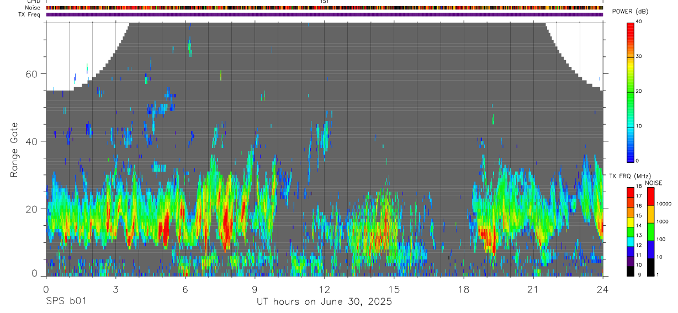Click the 0 hour tick label

pyautogui.click(x=46, y=289)
